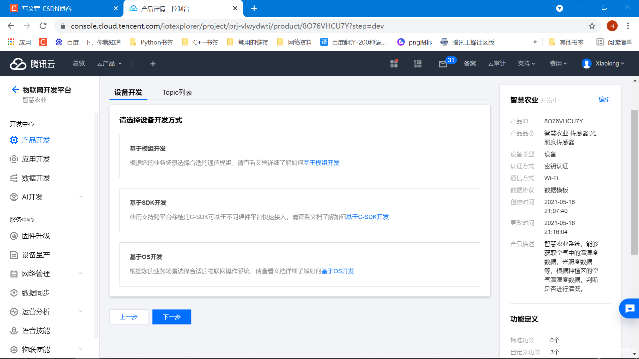
Task: Open the floating chat support button
Action: click(629, 309)
